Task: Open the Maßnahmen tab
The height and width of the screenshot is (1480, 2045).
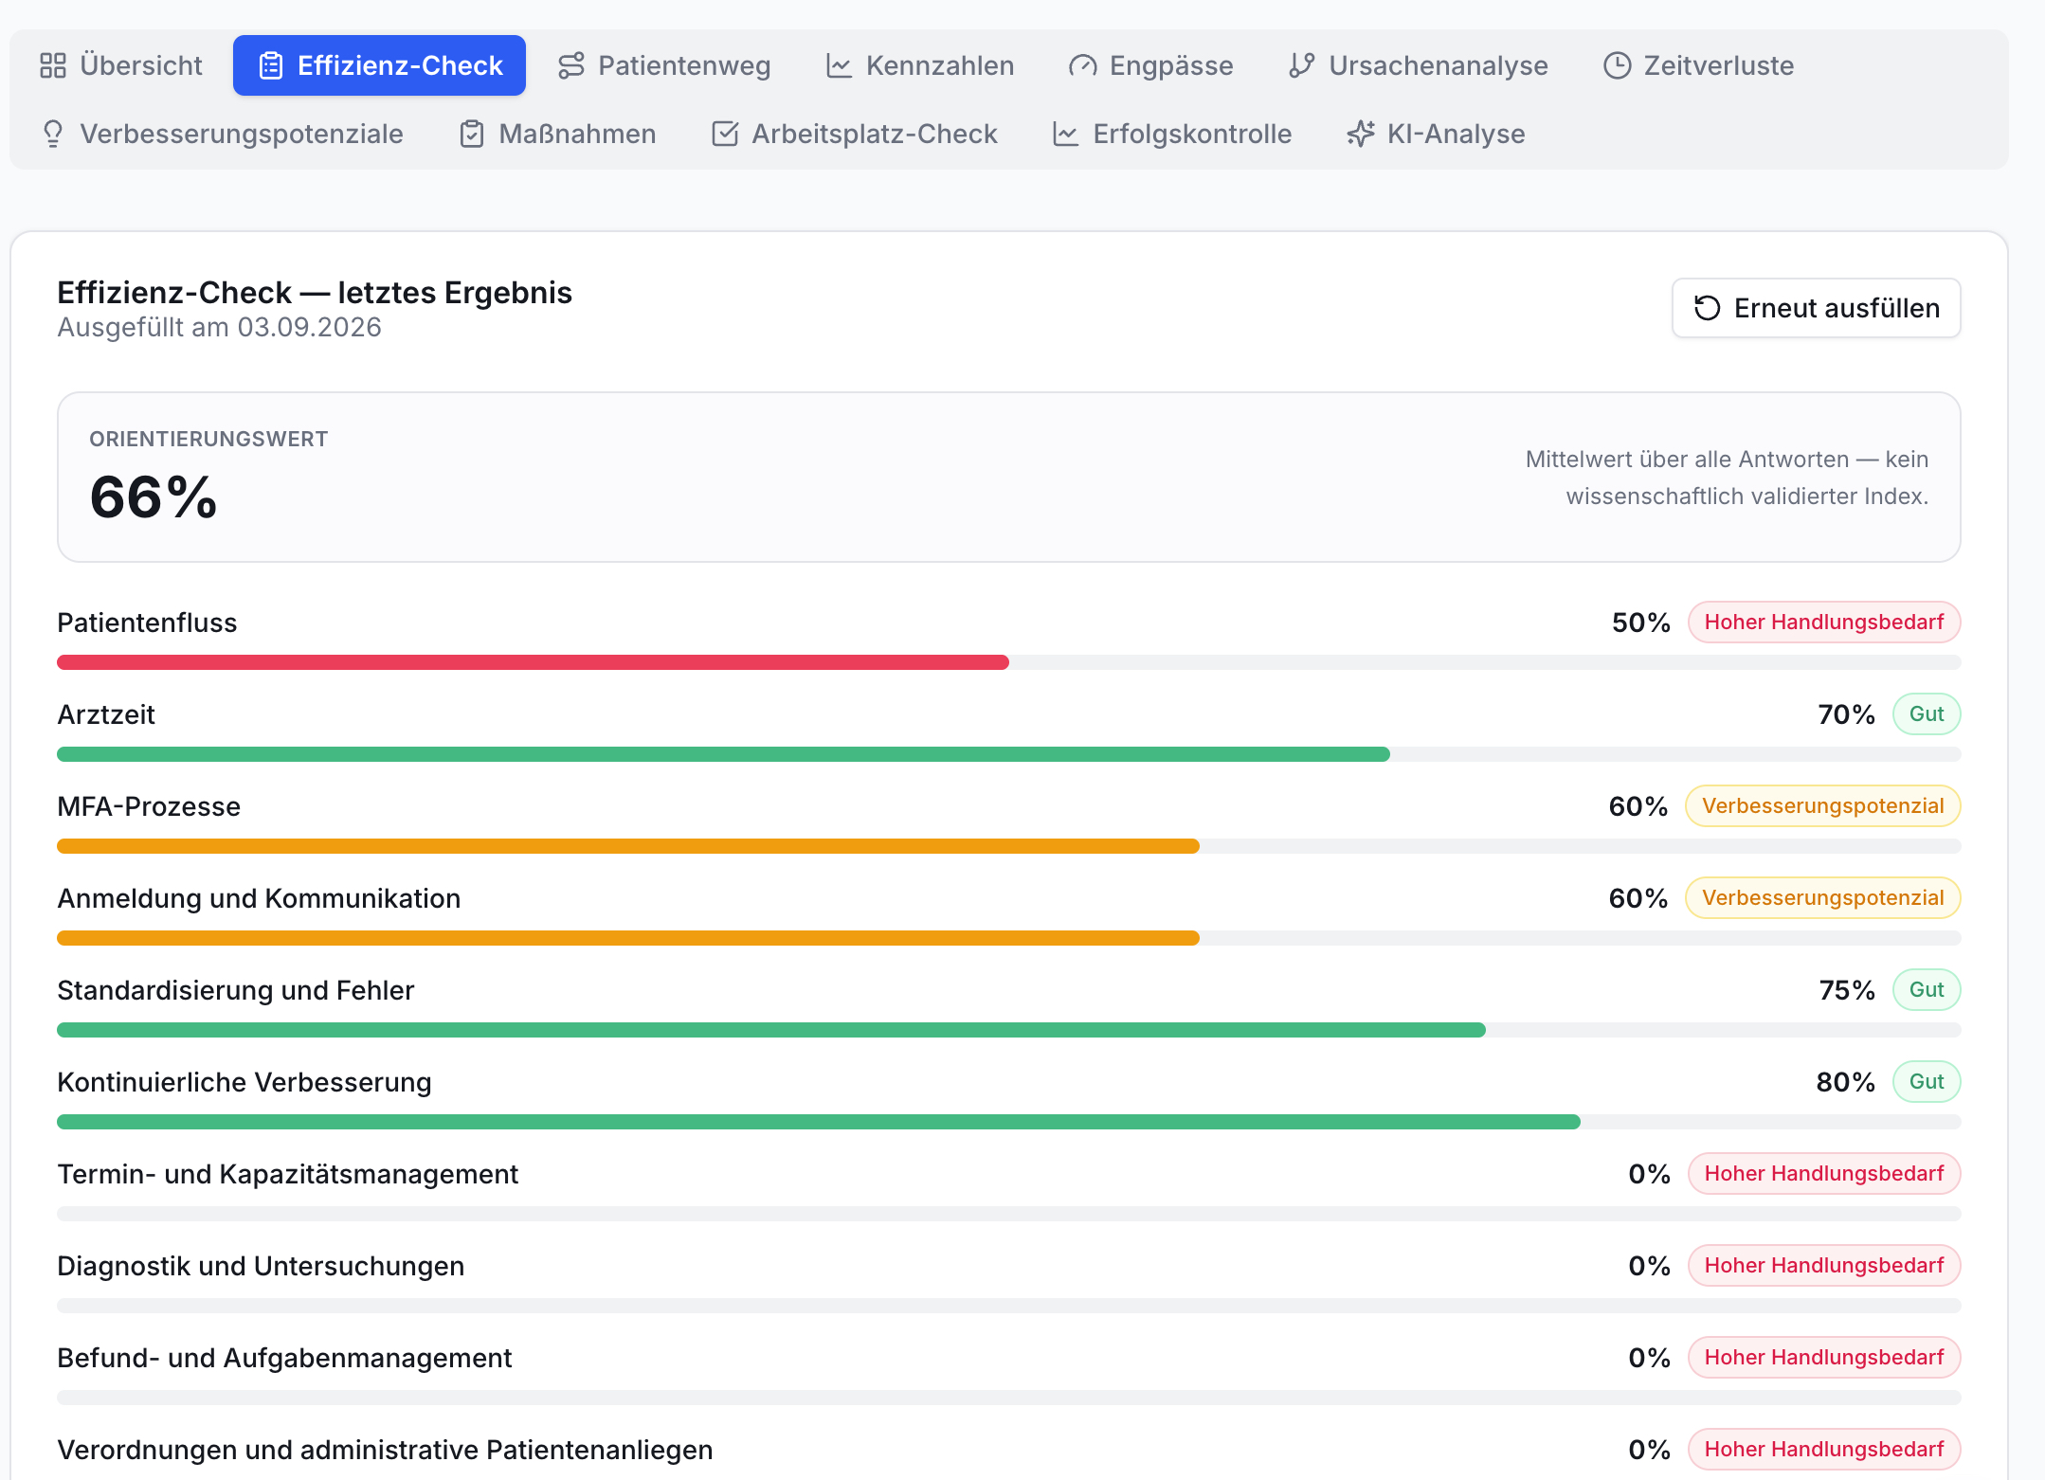Action: click(x=558, y=134)
